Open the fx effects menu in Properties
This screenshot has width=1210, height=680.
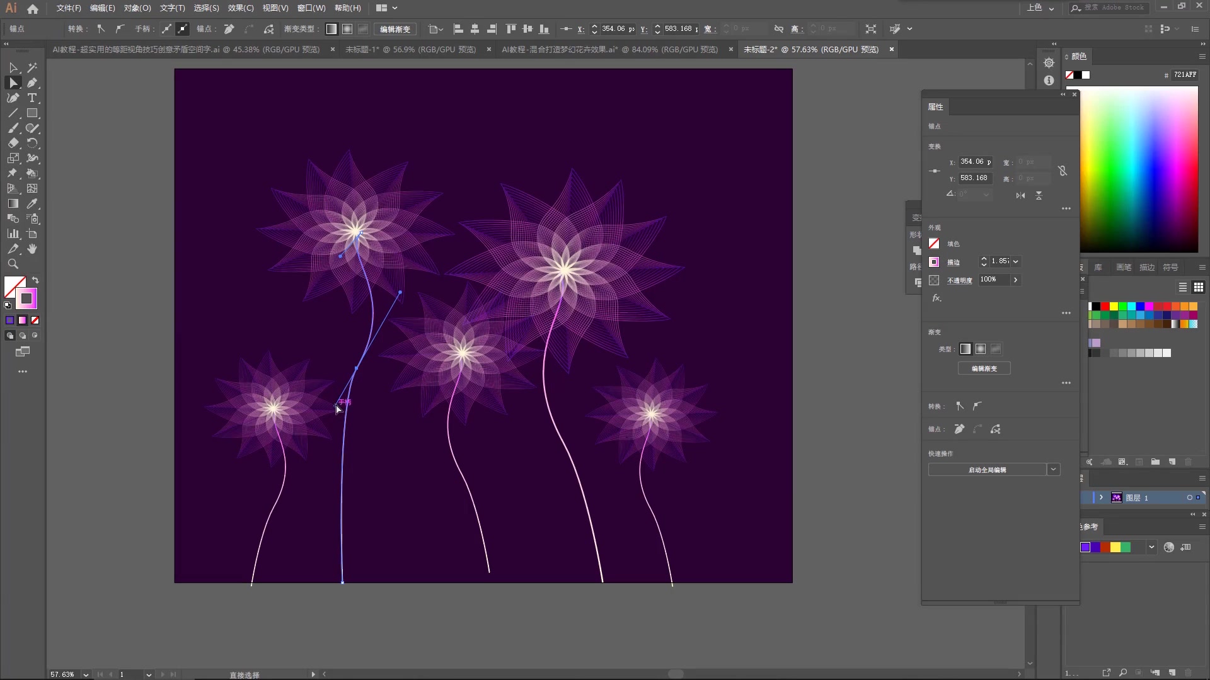[x=936, y=298]
